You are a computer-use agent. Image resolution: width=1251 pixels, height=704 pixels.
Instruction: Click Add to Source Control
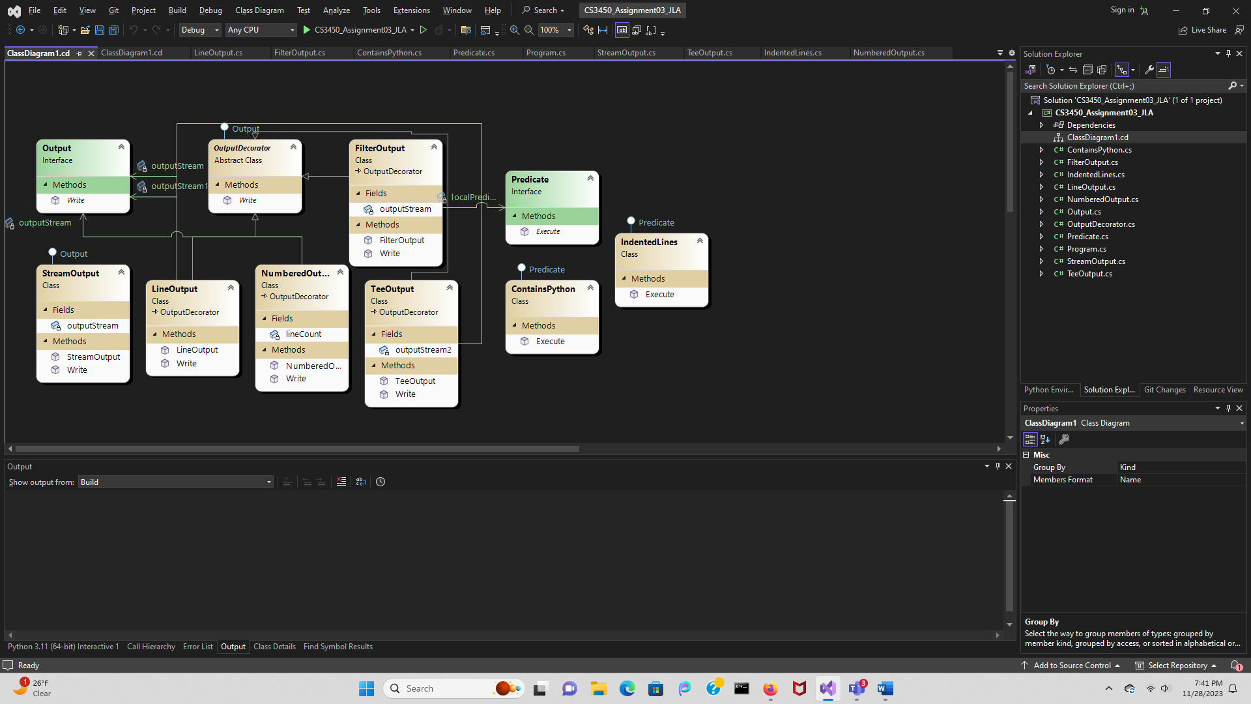[1072, 666]
